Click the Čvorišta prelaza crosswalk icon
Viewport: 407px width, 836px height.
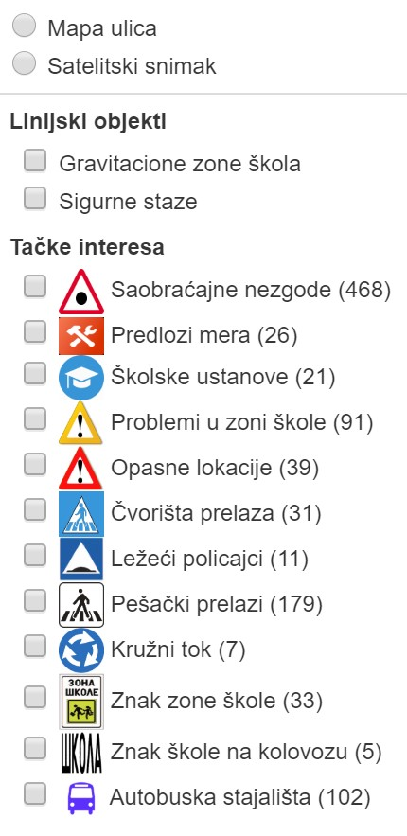pyautogui.click(x=81, y=514)
